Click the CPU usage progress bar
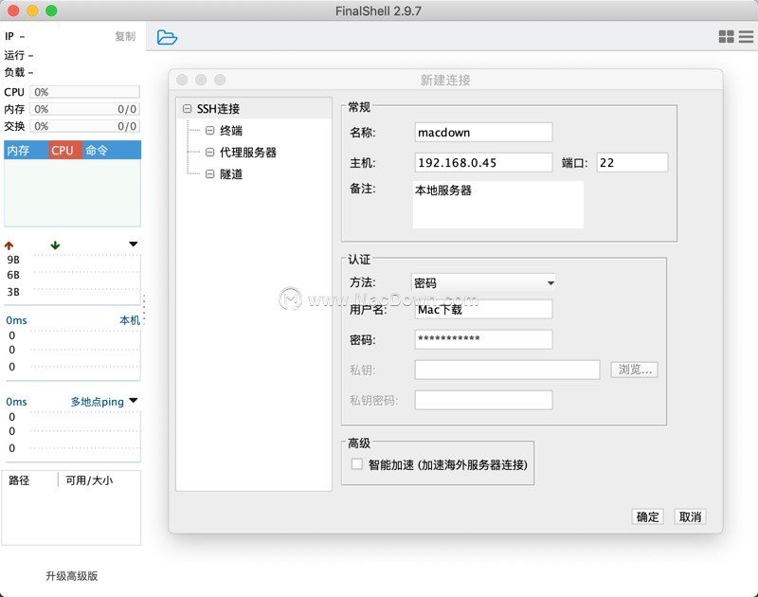This screenshot has height=597, width=758. pyautogui.click(x=84, y=92)
